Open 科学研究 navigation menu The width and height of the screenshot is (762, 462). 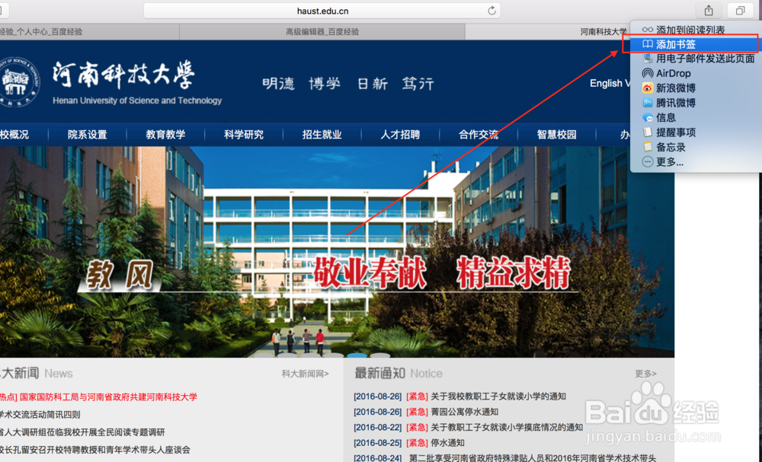coord(244,135)
